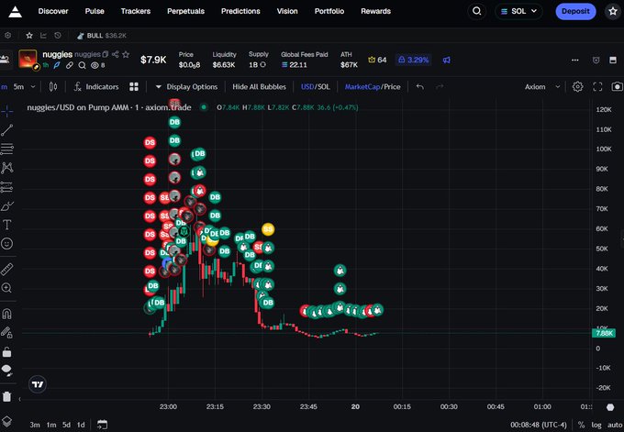Select the ruler measure tool
The width and height of the screenshot is (624, 432).
(x=6, y=270)
